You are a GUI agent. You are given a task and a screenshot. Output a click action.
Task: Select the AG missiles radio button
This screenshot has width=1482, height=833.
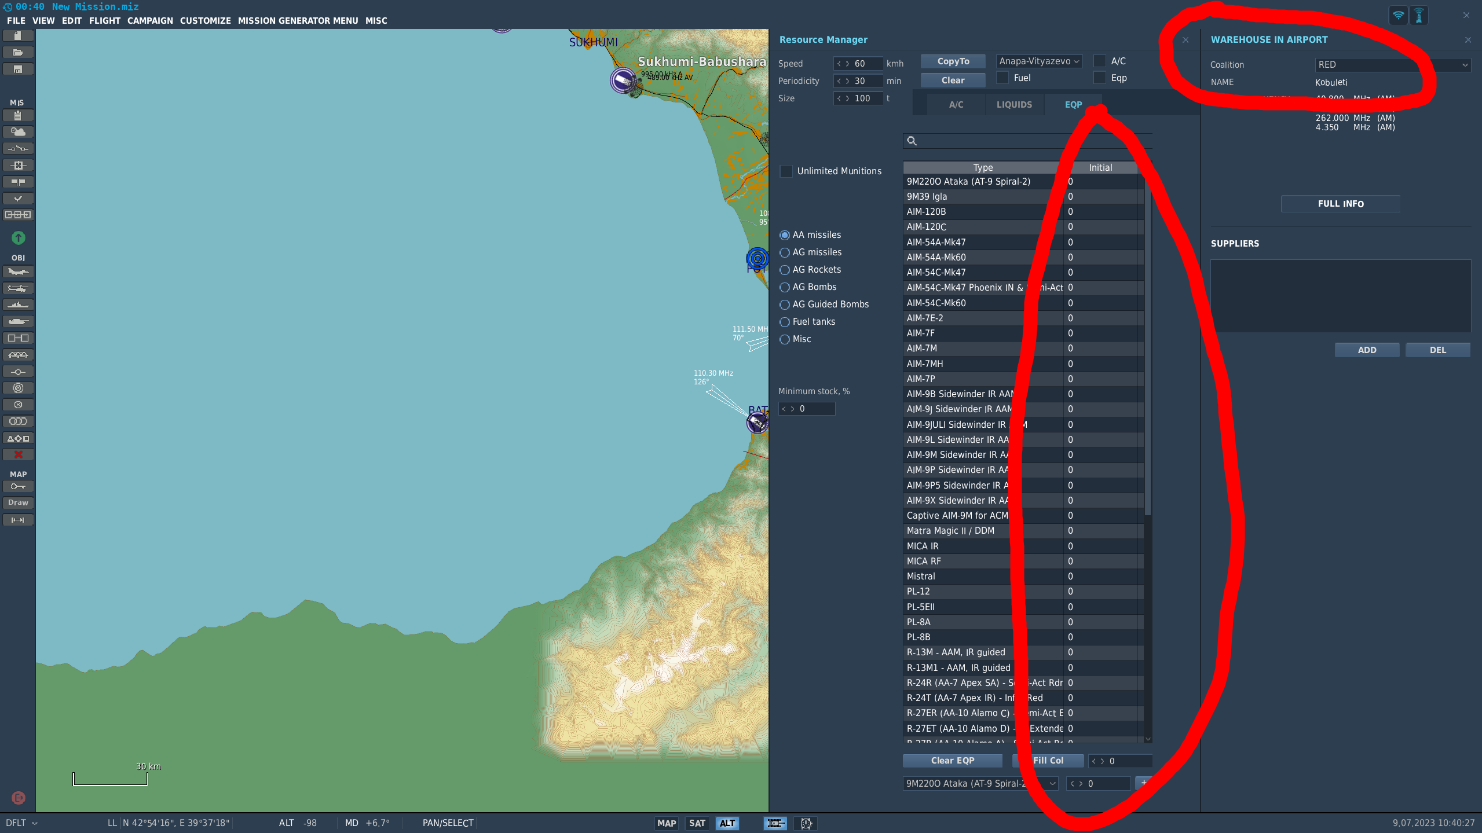(785, 252)
